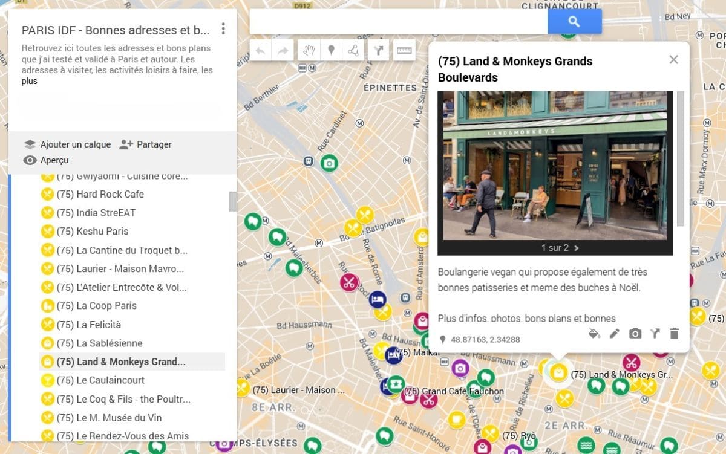The image size is (726, 454).
Task: Open the three-dot map options menu
Action: click(223, 28)
